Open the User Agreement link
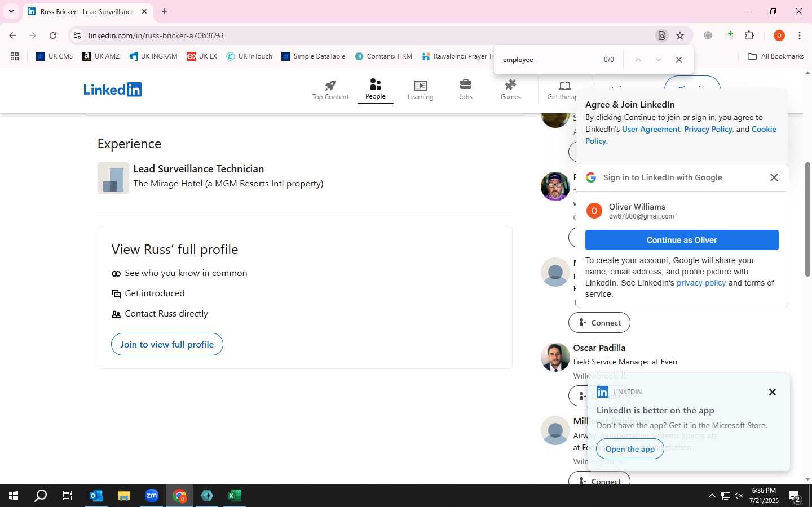 [x=651, y=129]
